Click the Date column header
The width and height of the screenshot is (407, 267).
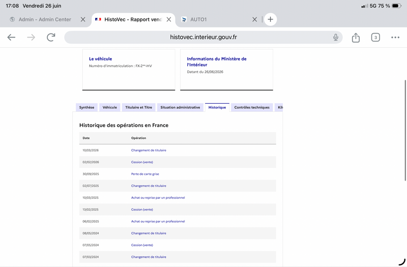86,138
